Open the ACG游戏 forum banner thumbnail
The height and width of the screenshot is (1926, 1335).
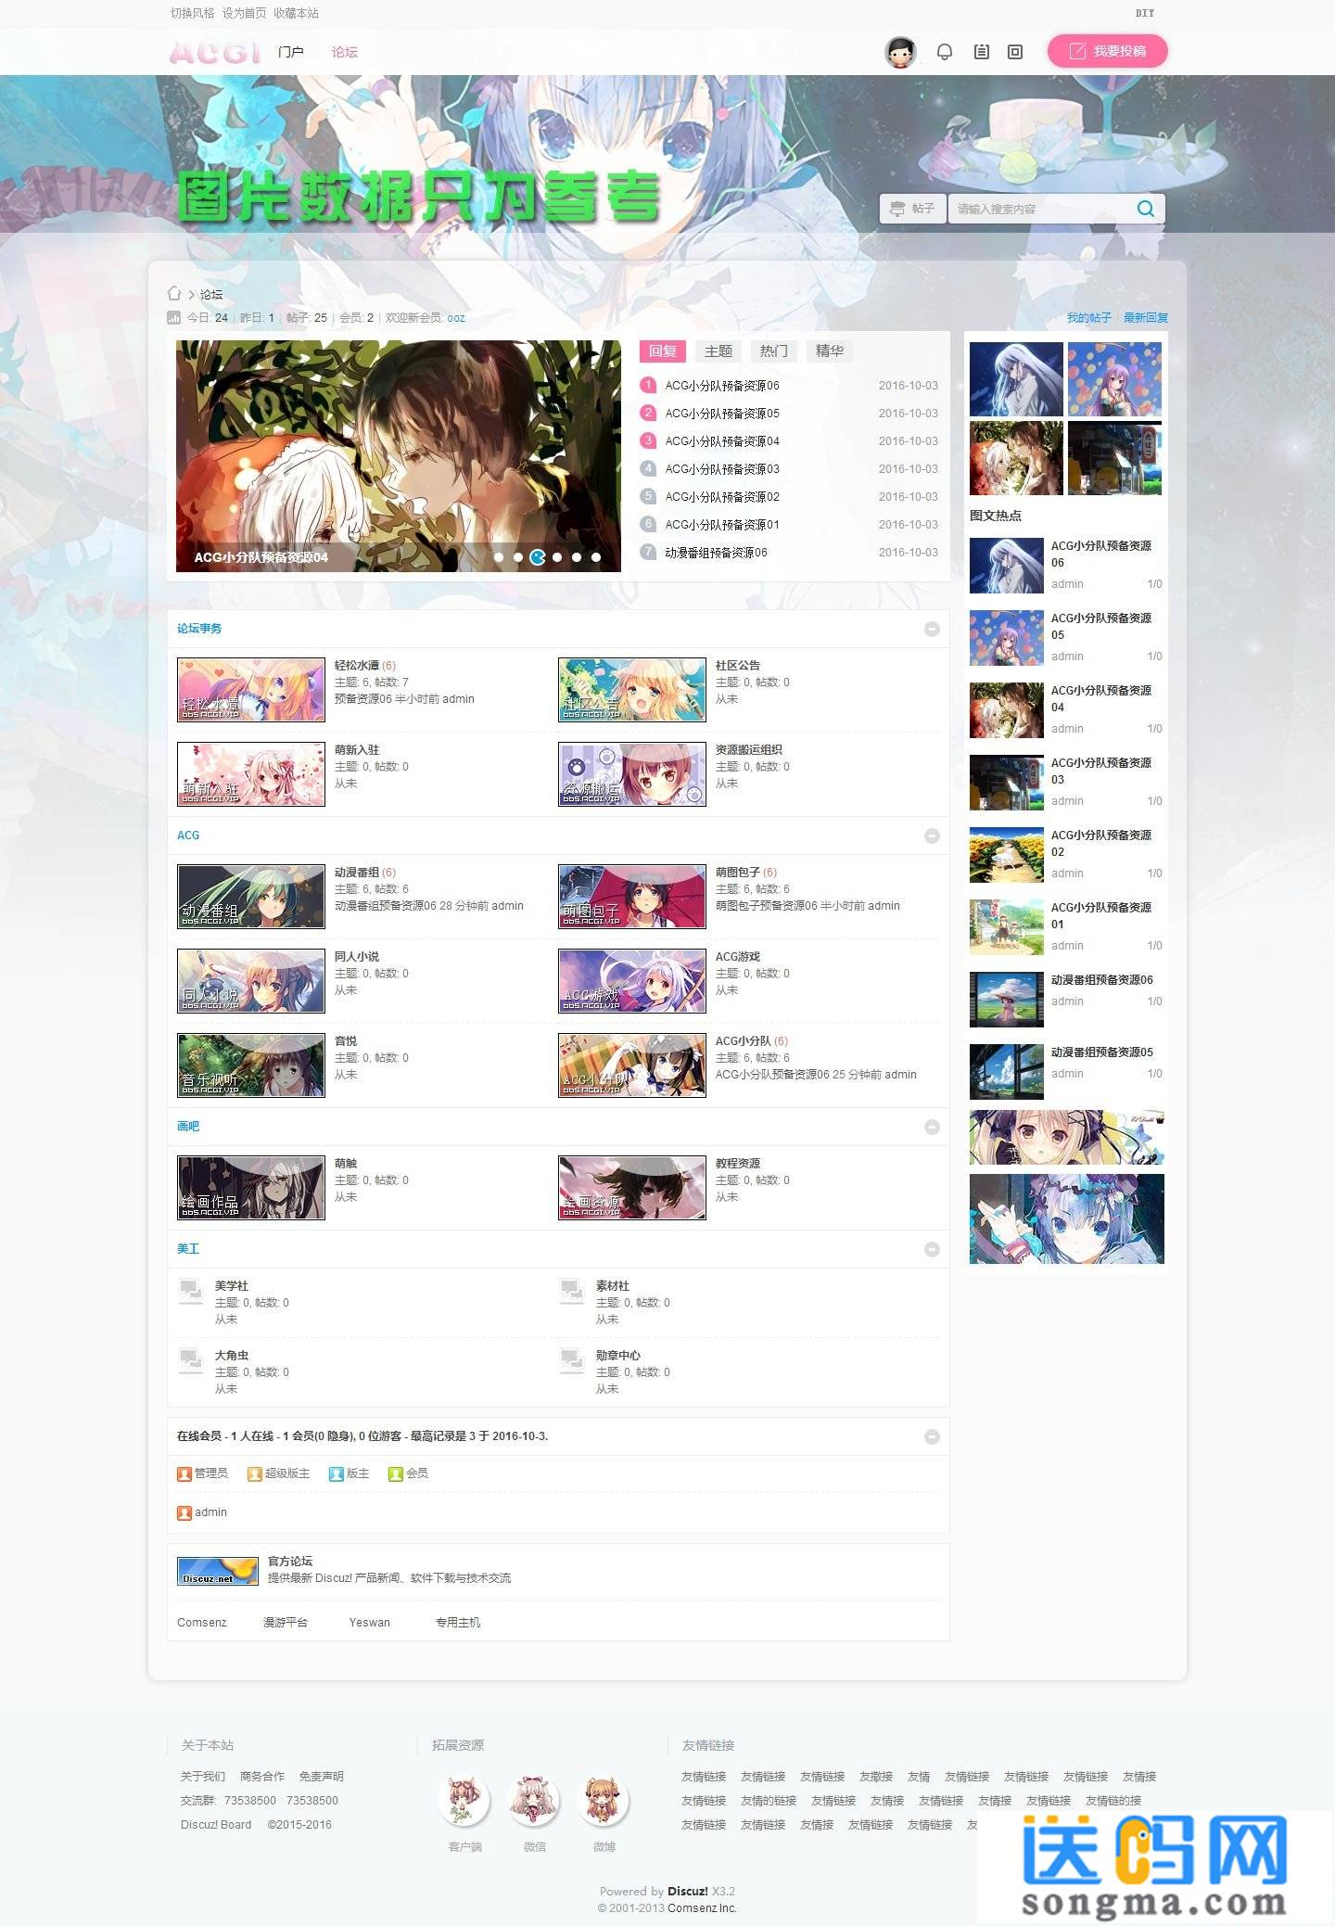click(x=632, y=981)
